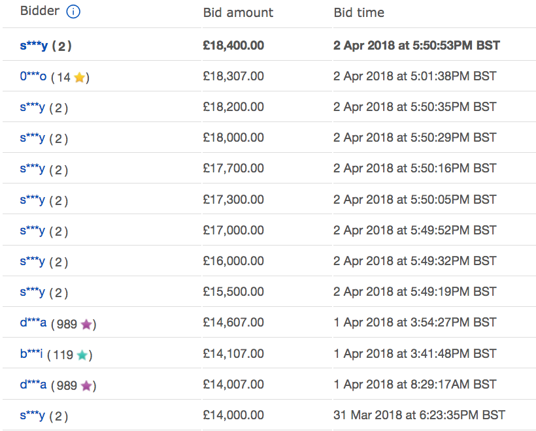Click the Bid time column header
Screen dimensions: 536x431
point(359,13)
